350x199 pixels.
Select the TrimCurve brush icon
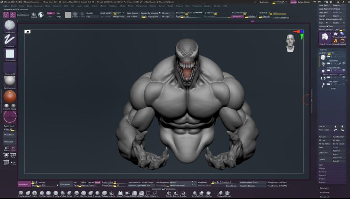click(x=169, y=193)
